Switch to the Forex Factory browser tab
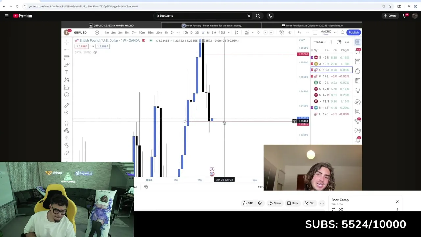The height and width of the screenshot is (237, 421). click(x=211, y=25)
